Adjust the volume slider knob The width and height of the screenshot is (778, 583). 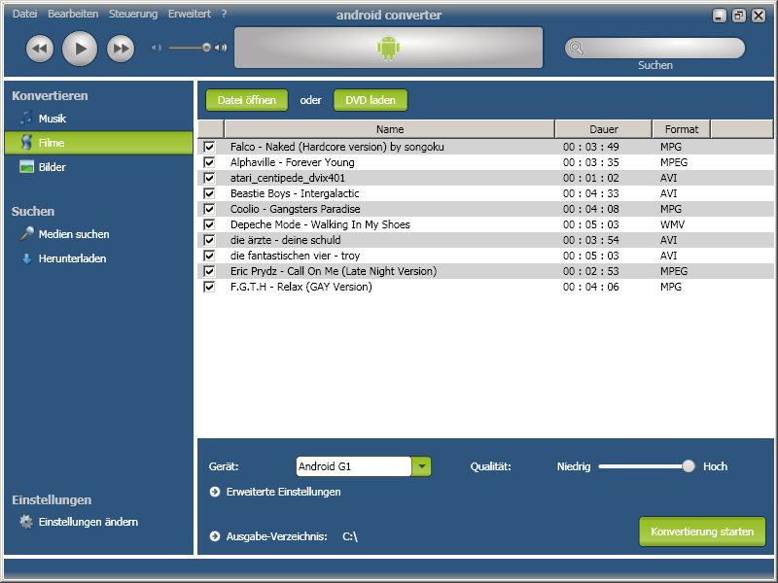206,48
